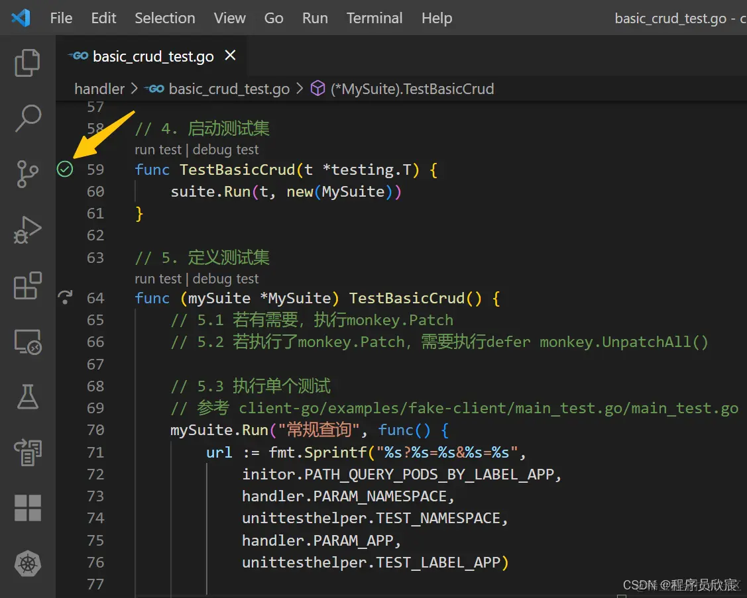This screenshot has height=598, width=747.
Task: Click line number 70 in the gutter
Action: click(x=95, y=430)
